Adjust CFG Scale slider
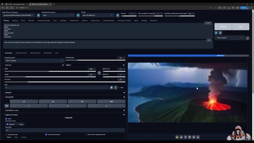This screenshot has width=254, height=143. point(65,82)
